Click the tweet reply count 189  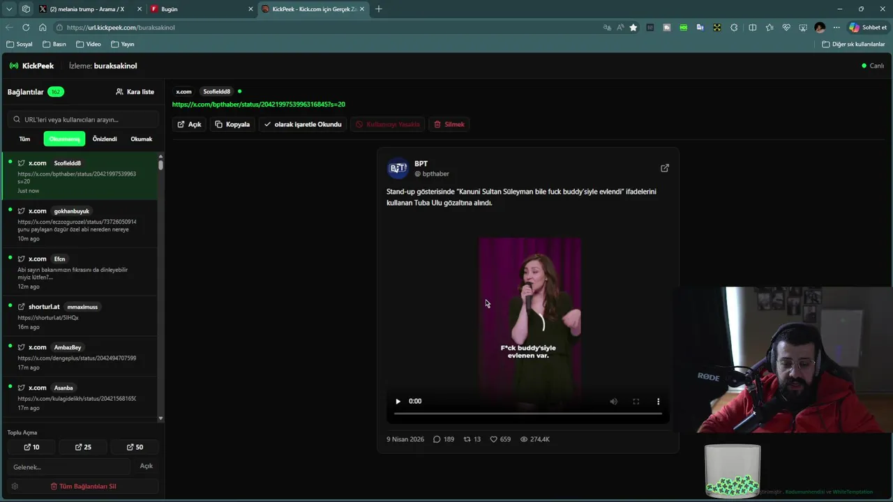point(444,439)
